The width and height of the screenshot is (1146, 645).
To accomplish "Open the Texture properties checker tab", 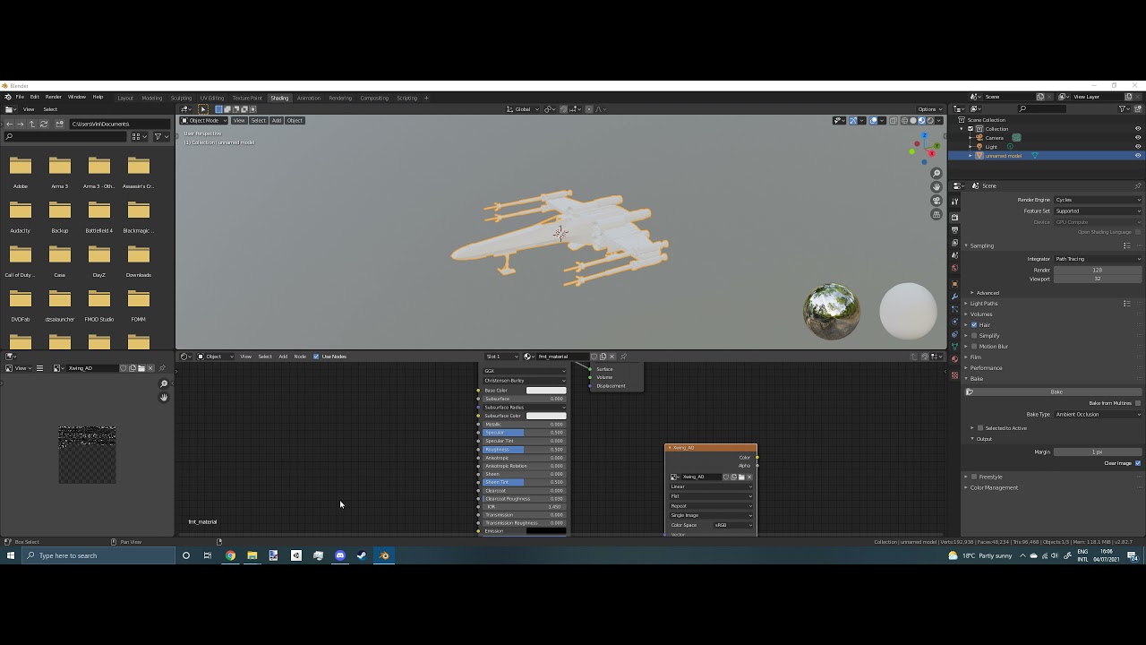I will point(954,374).
